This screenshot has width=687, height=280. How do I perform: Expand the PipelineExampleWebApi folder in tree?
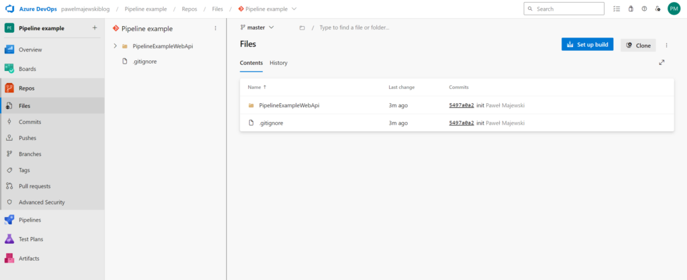[x=115, y=46]
